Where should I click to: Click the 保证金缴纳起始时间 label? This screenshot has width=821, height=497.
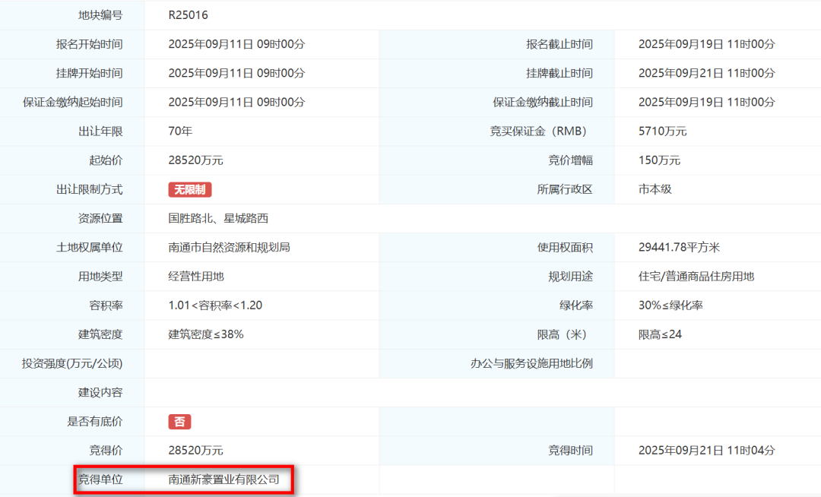[73, 102]
